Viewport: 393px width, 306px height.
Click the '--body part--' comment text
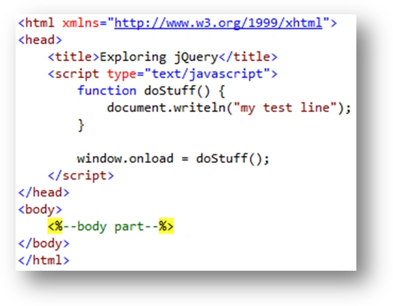pyautogui.click(x=111, y=227)
